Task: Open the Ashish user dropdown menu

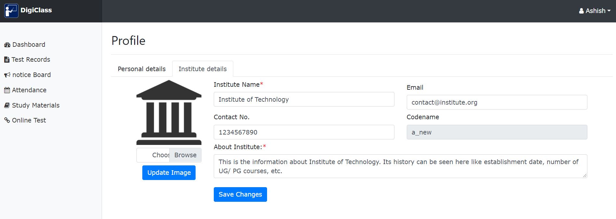Action: tap(595, 11)
